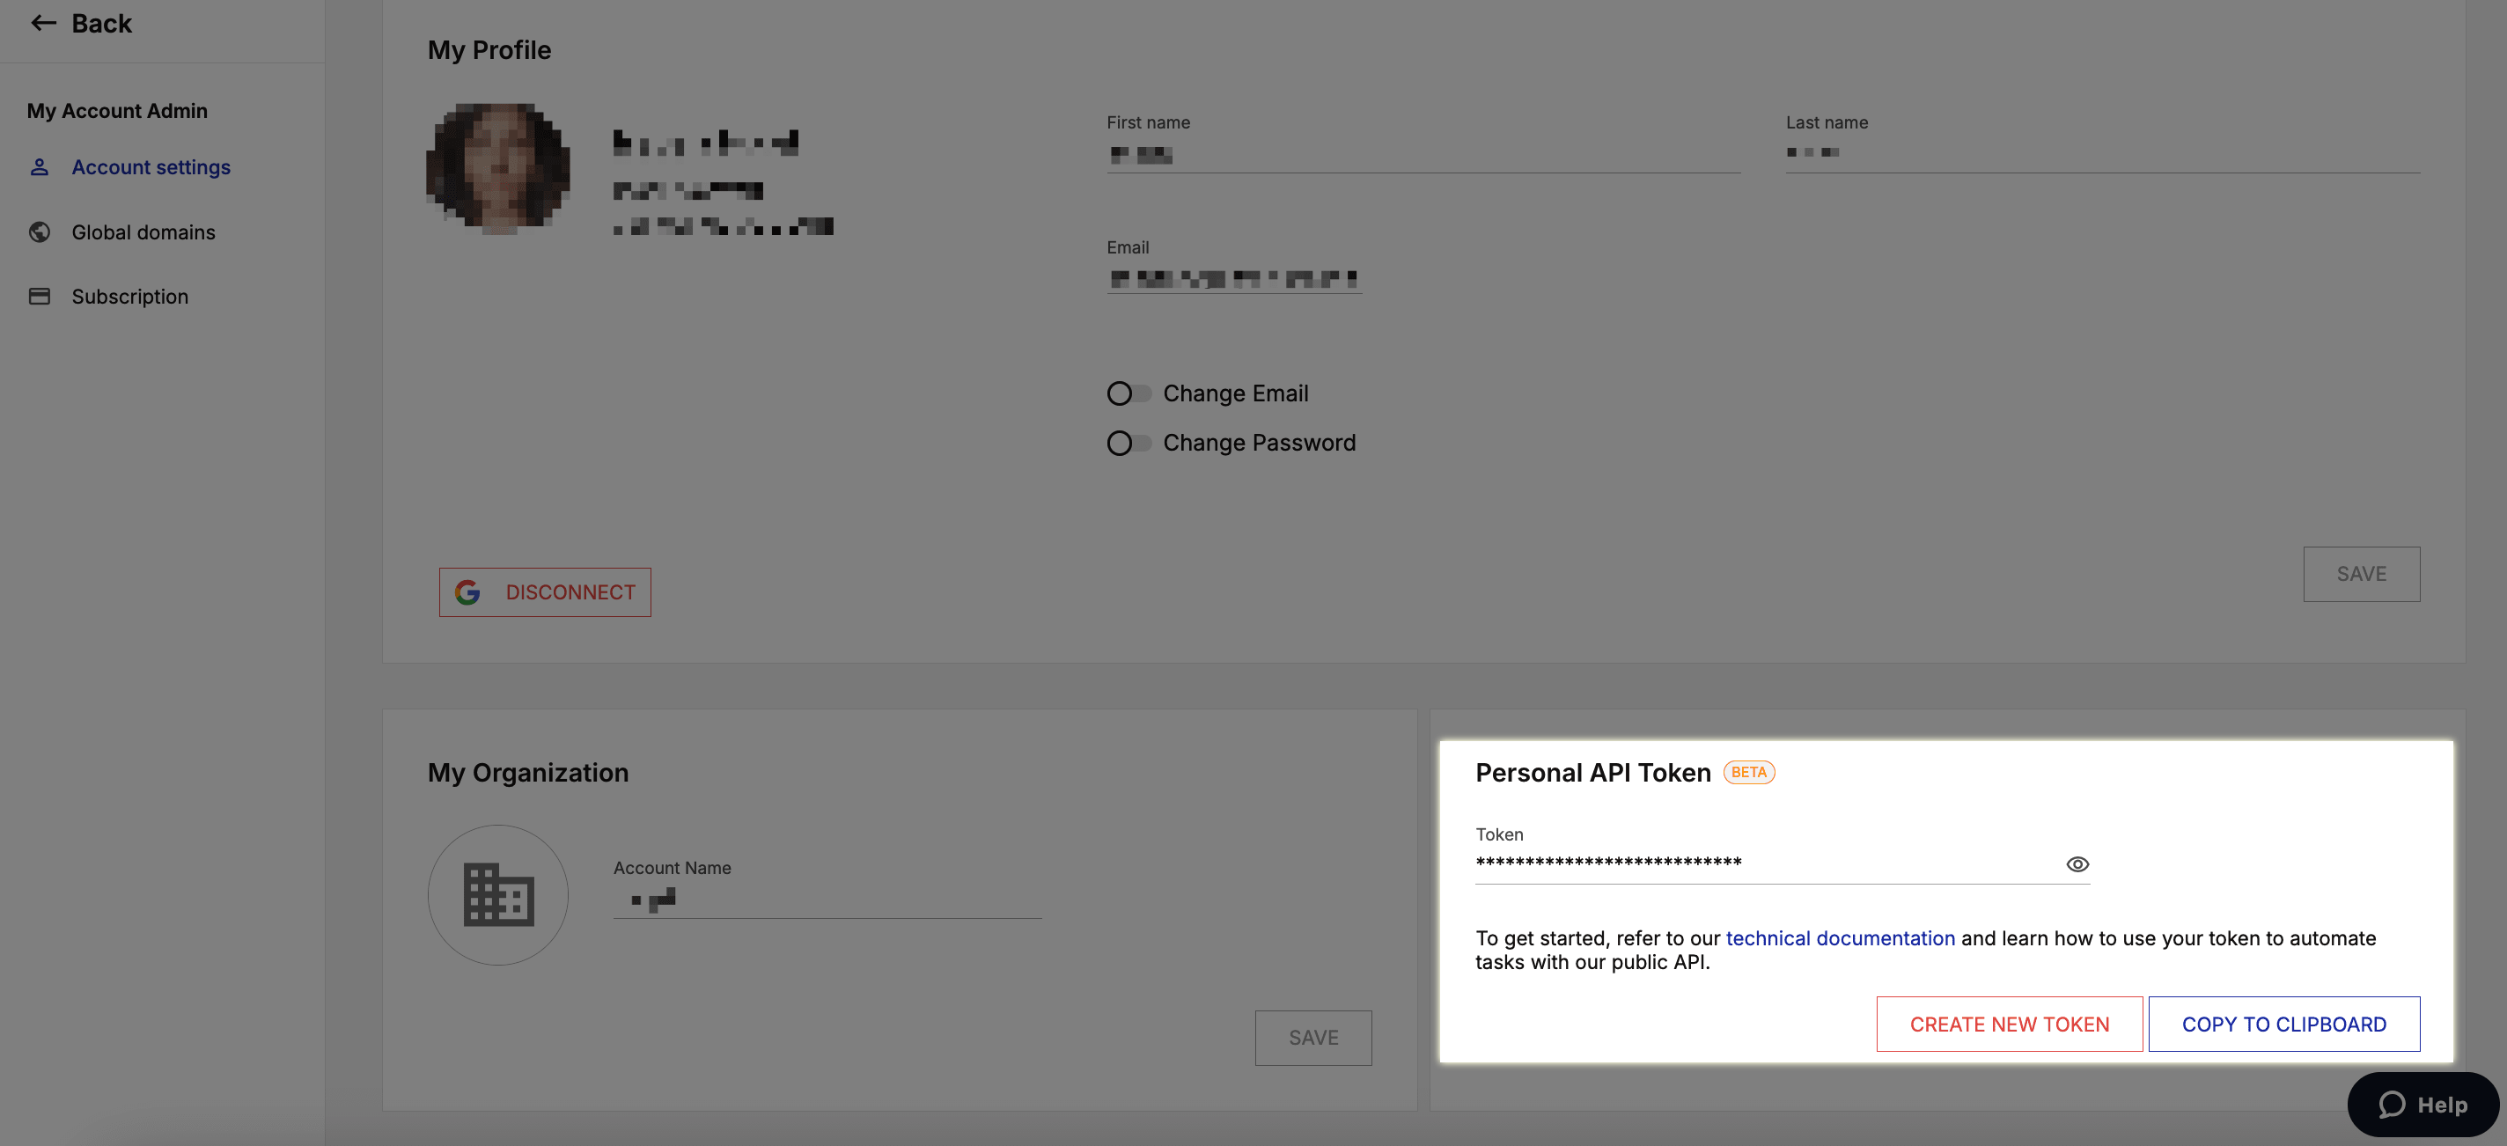
Task: Click the Account Name input field
Action: tap(827, 900)
